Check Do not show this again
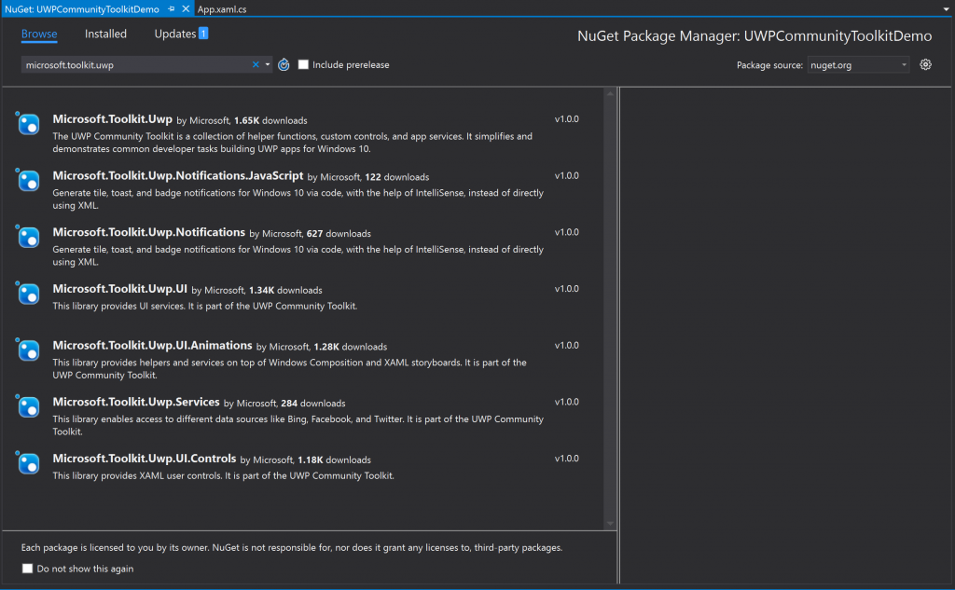Screen dimensions: 955x590 click(27, 568)
